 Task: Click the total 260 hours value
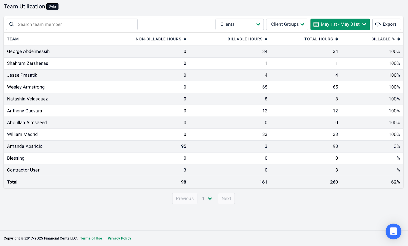click(x=334, y=182)
